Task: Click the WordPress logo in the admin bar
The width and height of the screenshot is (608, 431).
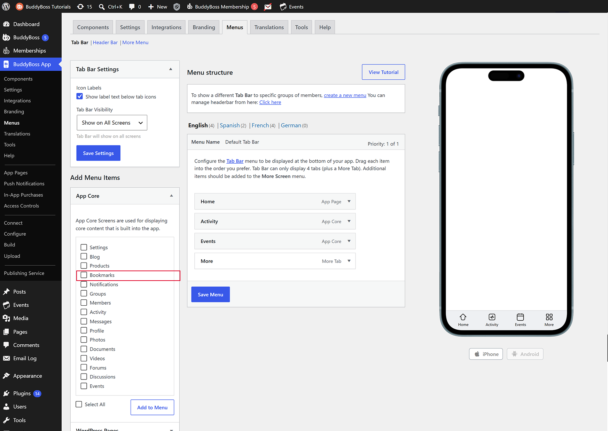Action: 6,7
